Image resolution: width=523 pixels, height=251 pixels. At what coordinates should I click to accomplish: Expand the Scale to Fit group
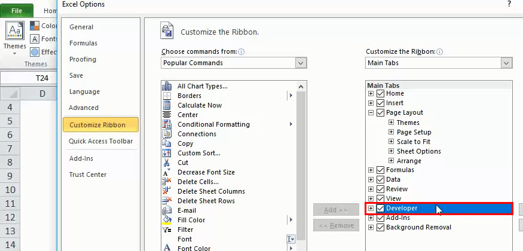[x=392, y=142]
